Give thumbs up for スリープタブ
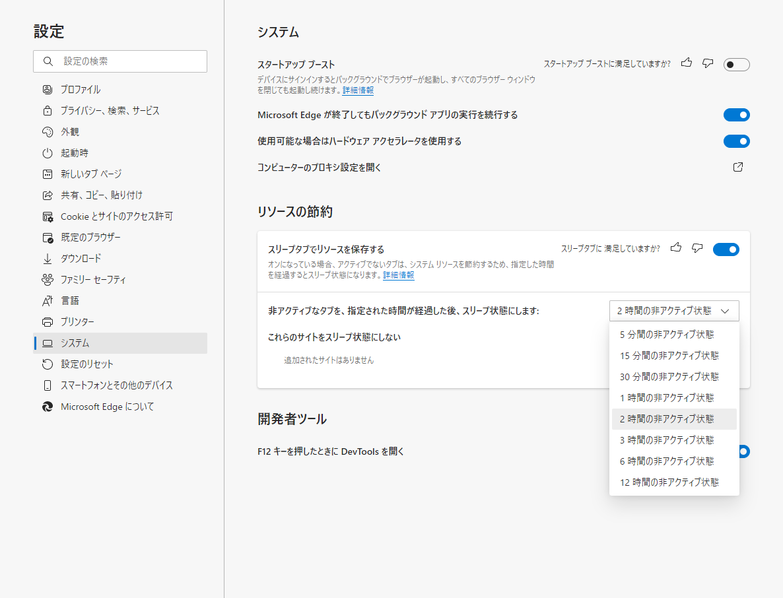Viewport: 783px width, 598px height. pyautogui.click(x=676, y=248)
